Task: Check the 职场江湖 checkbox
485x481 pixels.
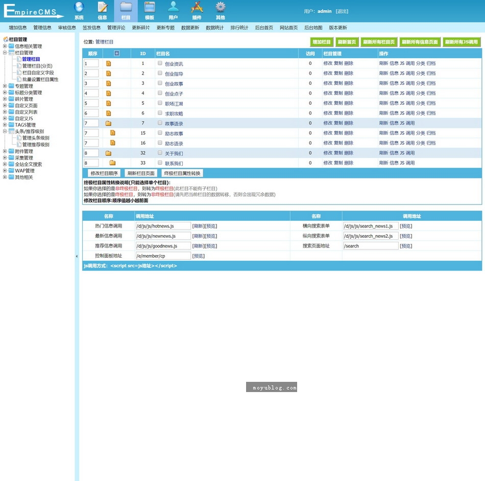Action: click(160, 103)
